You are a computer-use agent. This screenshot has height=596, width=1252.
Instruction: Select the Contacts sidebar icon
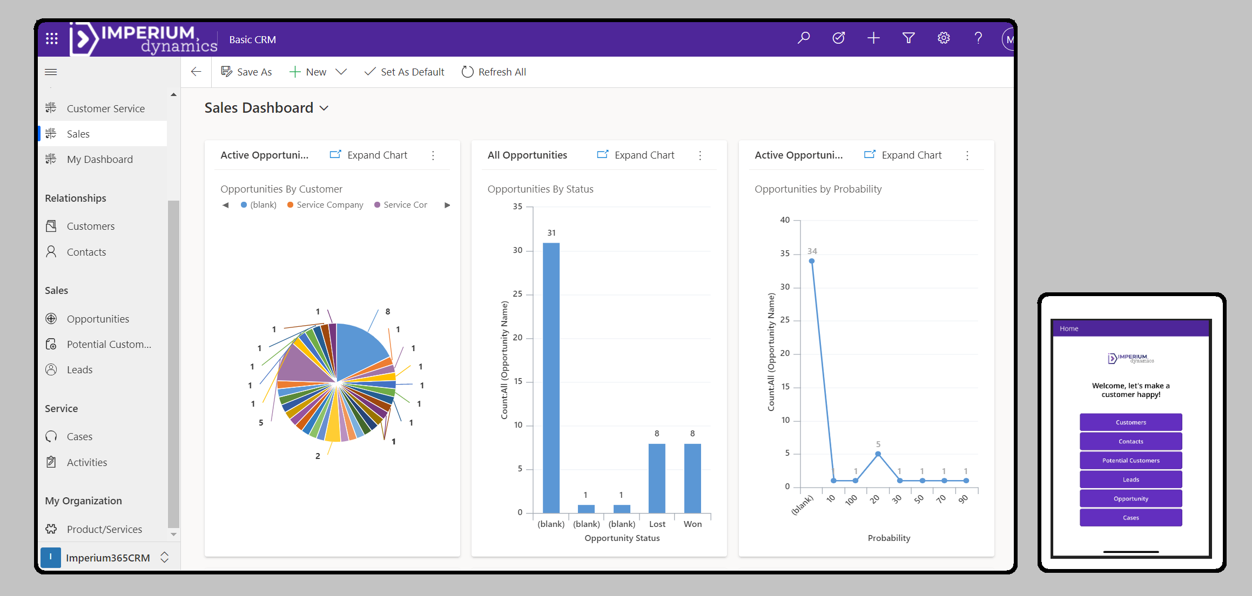tap(52, 251)
